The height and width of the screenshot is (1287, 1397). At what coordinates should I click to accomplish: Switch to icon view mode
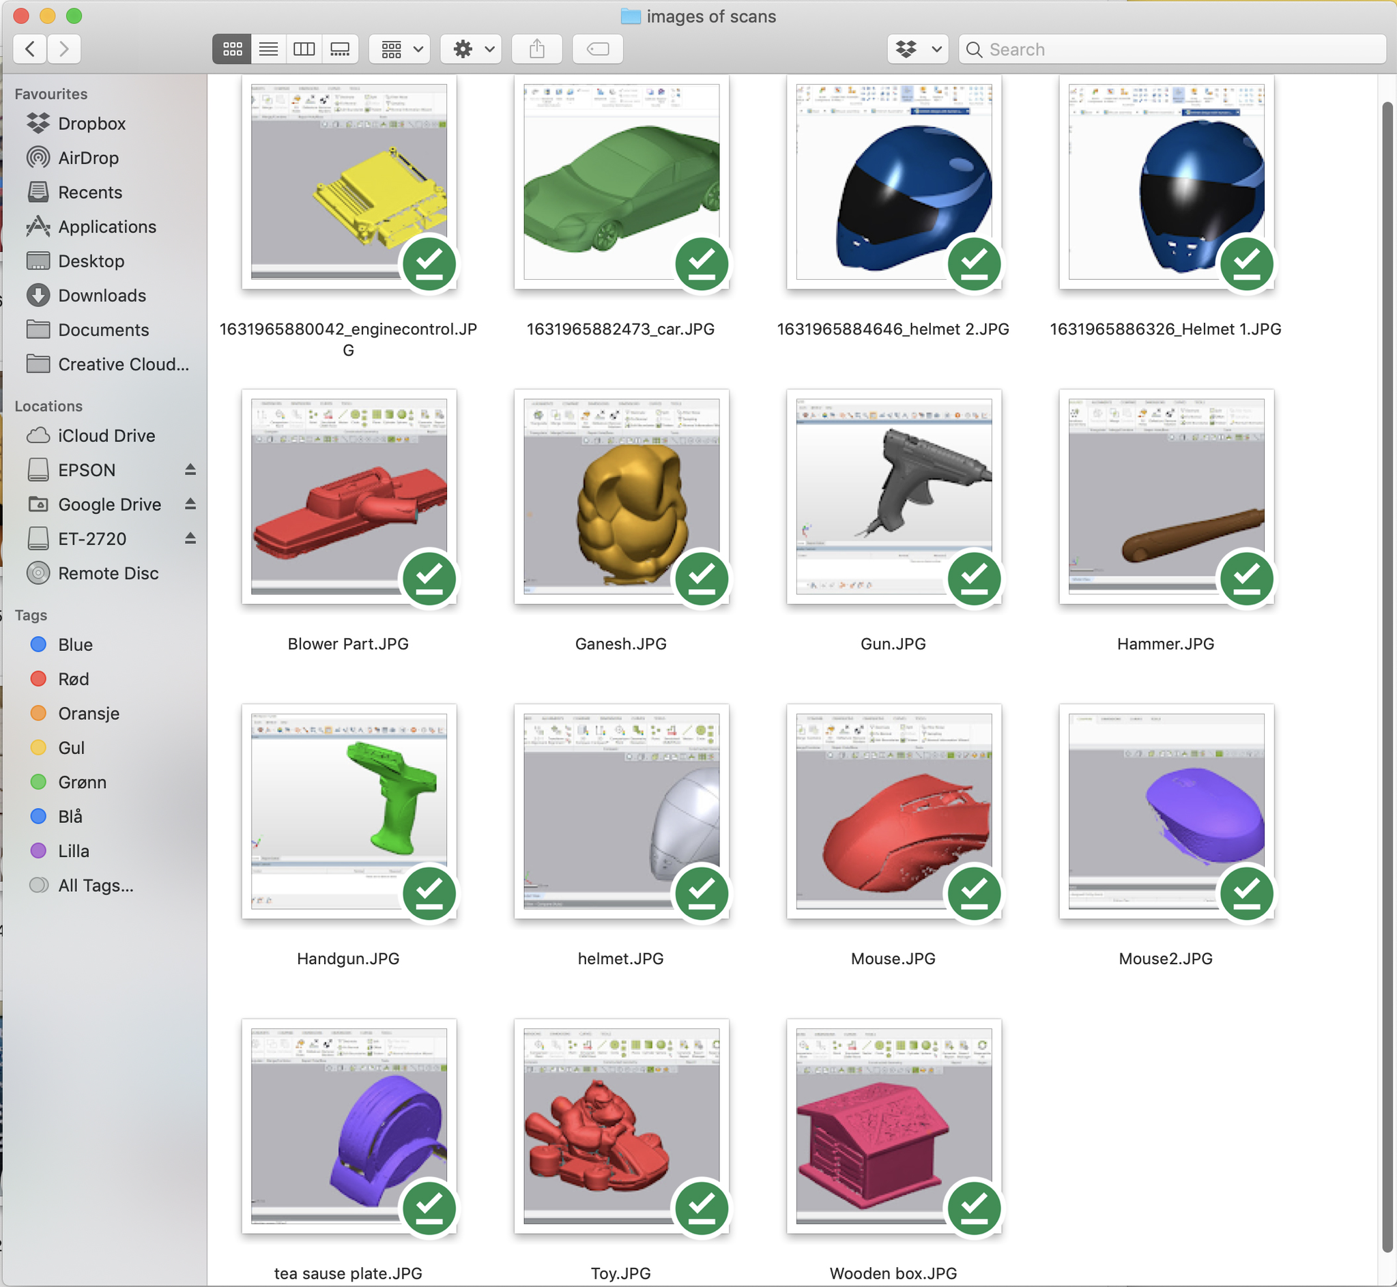232,48
